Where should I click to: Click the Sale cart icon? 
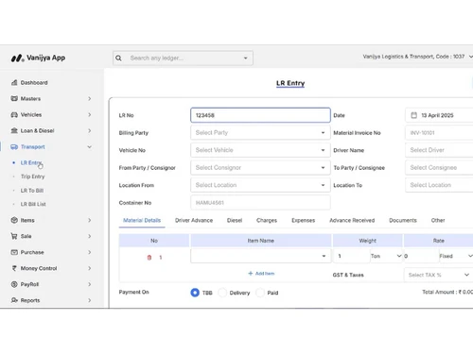(14, 236)
